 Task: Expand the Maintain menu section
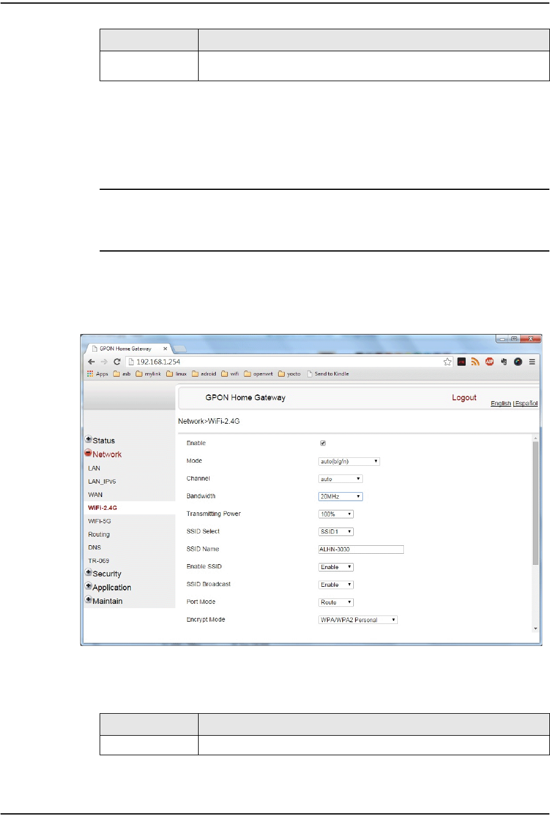(x=103, y=601)
